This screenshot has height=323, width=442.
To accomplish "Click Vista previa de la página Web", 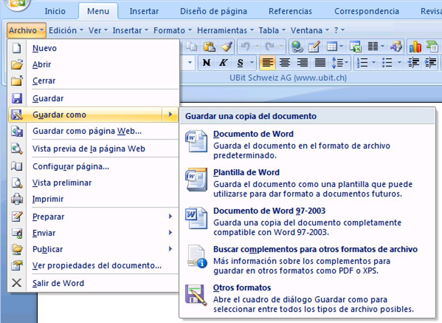I will (x=93, y=149).
